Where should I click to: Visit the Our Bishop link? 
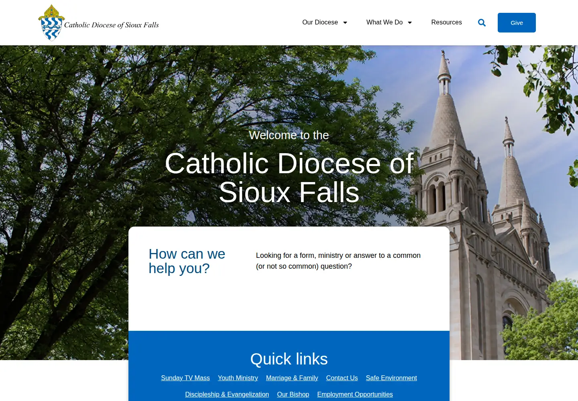click(x=293, y=394)
